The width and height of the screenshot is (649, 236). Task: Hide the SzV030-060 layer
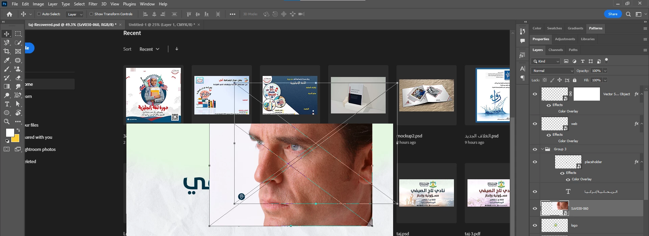535,208
